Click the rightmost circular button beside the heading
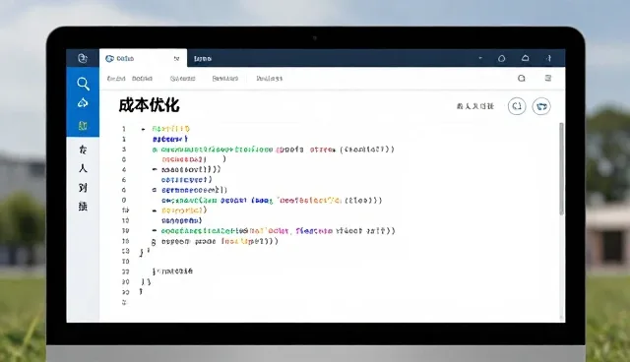 click(541, 106)
